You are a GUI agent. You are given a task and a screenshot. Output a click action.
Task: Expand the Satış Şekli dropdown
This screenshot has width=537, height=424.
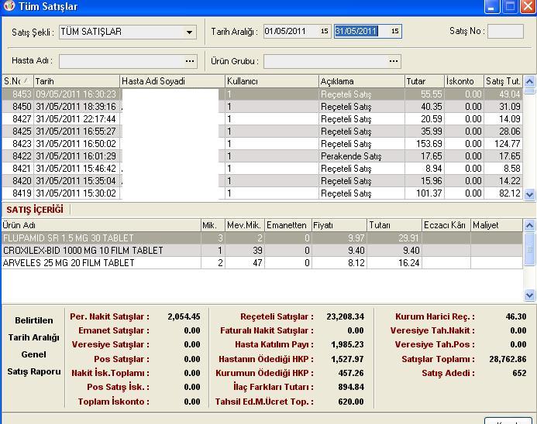coord(190,32)
